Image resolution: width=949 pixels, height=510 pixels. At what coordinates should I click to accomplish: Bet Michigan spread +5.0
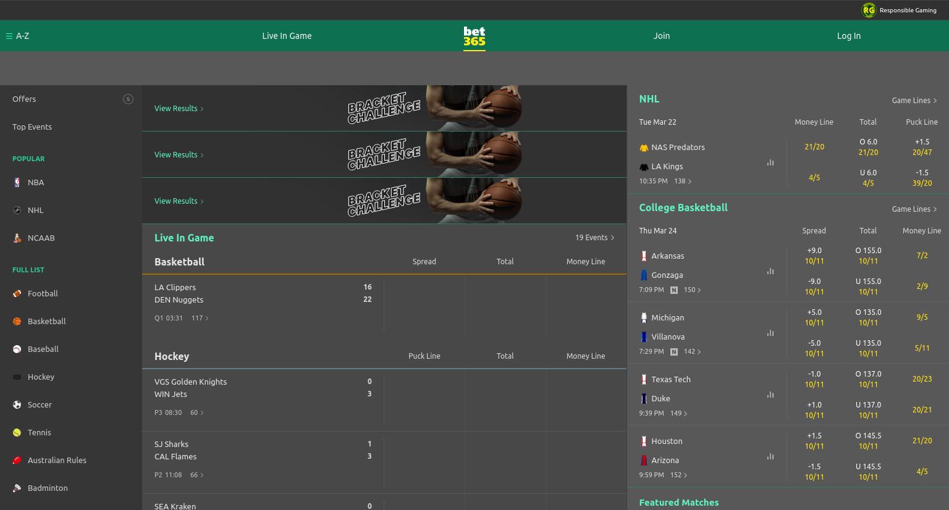pos(814,317)
